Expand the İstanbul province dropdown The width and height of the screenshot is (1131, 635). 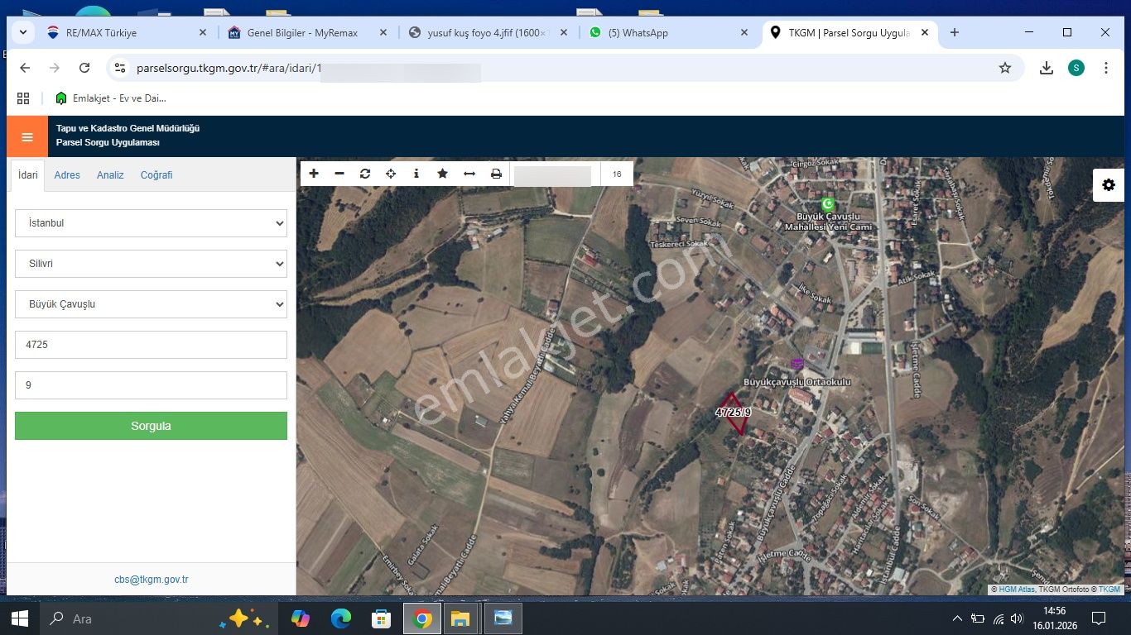pyautogui.click(x=151, y=223)
